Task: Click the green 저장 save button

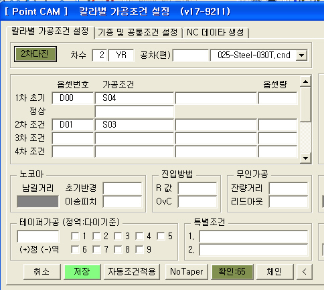Action: point(82,272)
